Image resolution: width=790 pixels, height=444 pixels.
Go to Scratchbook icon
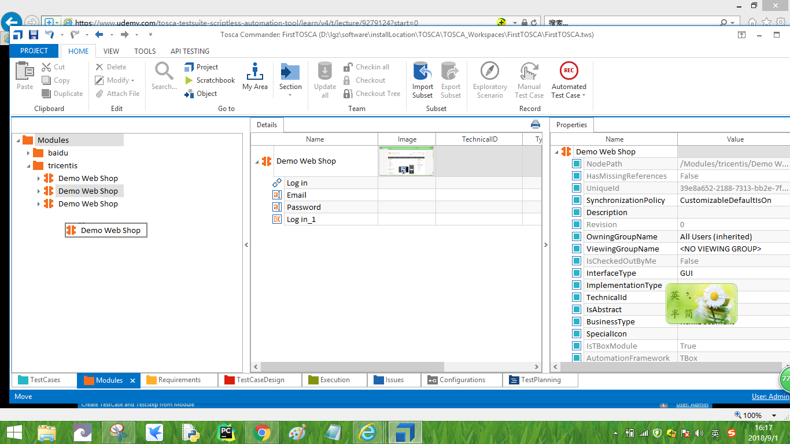[189, 80]
